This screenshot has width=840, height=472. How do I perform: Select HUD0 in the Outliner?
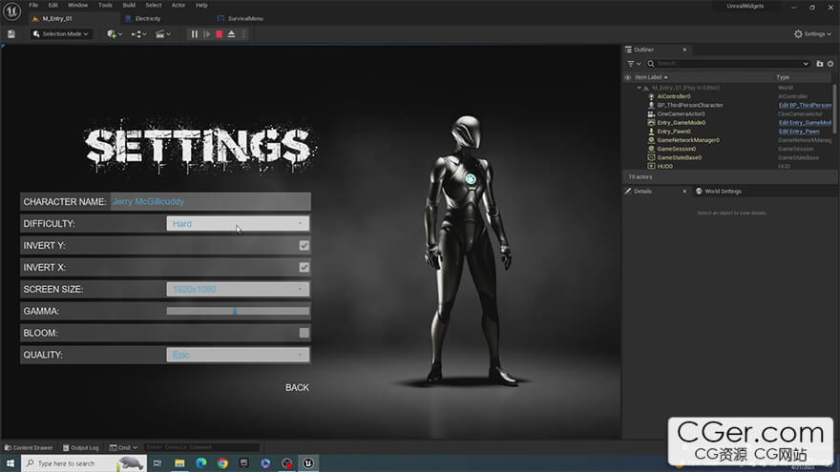pos(664,167)
